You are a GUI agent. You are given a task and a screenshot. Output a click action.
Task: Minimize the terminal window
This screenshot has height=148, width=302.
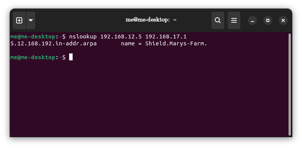coord(252,20)
